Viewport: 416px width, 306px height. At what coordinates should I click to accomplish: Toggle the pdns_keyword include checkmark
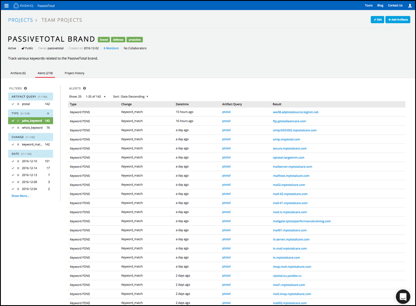coord(13,121)
